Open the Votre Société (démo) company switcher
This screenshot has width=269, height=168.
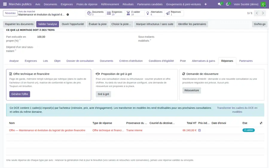246,4
